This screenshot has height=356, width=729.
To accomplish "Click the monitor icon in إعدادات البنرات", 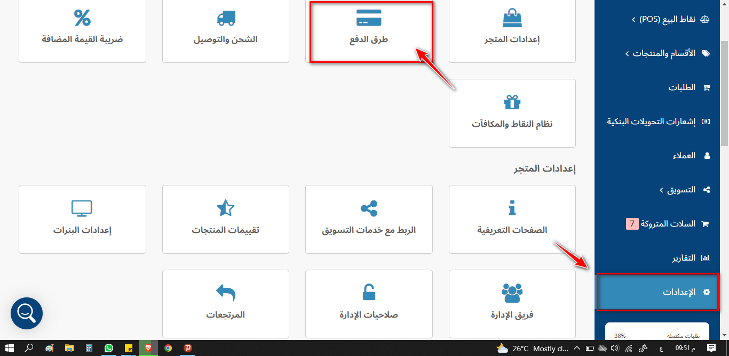I will coord(82,208).
